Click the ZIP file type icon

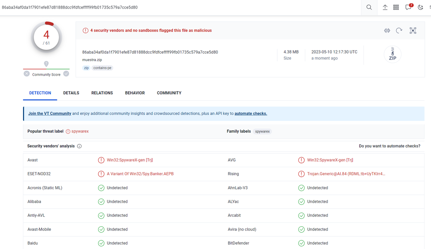click(x=392, y=55)
